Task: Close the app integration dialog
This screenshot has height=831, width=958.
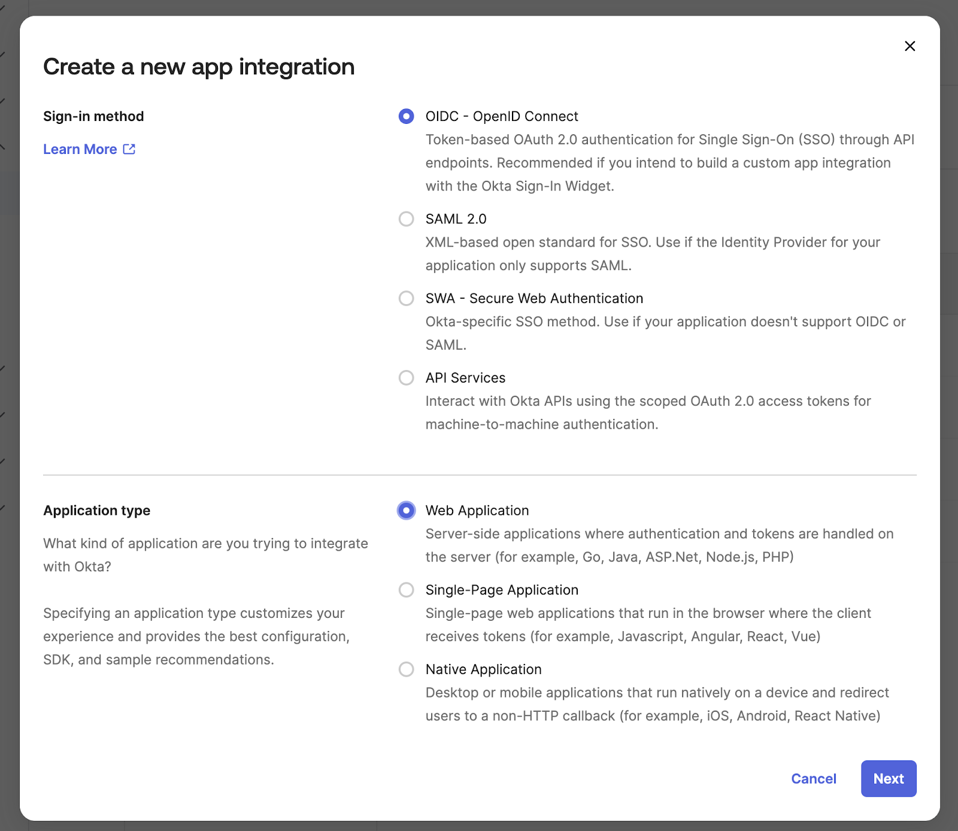Action: pyautogui.click(x=910, y=46)
